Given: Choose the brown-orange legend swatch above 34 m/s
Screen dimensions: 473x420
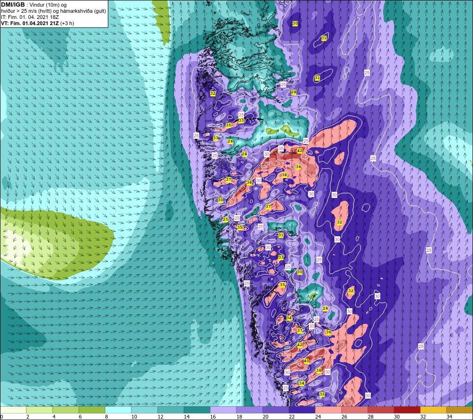Looking at the screenshot, I should coord(459,410).
